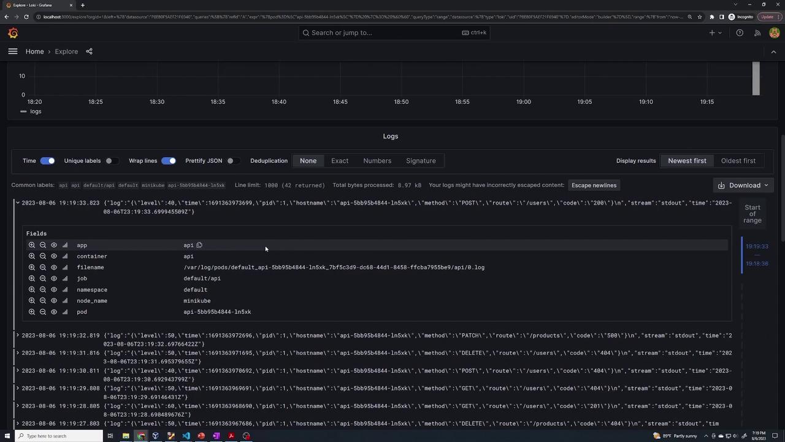
Task: Open the Download dropdown
Action: pos(745,185)
